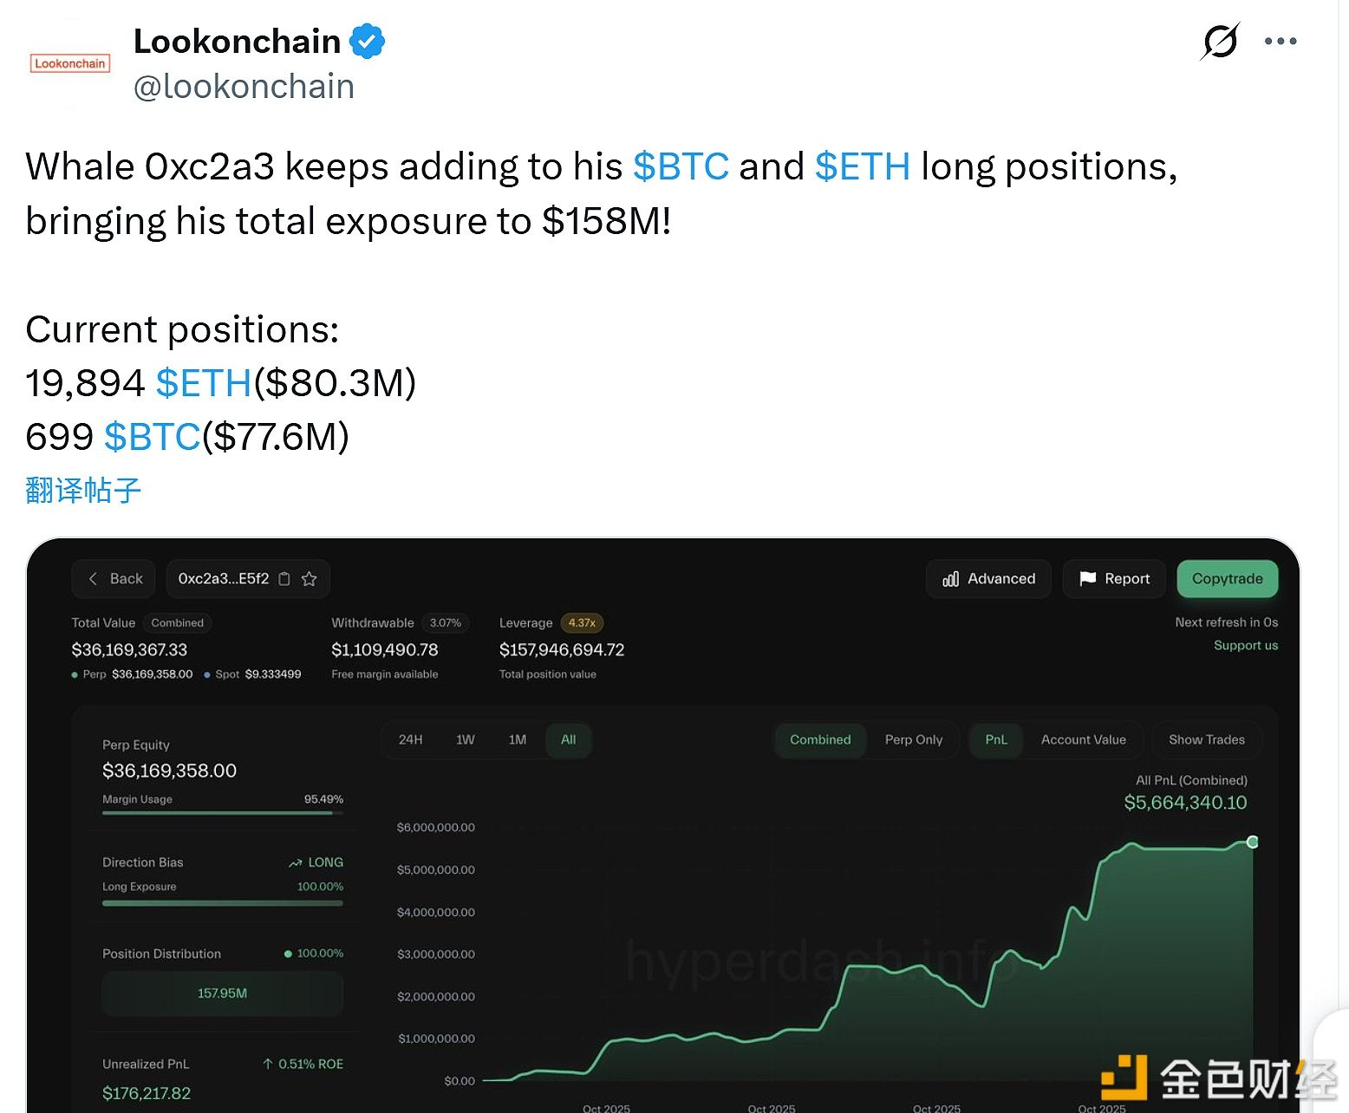The height and width of the screenshot is (1113, 1349).
Task: Favorite the address with star icon
Action: coord(310,579)
